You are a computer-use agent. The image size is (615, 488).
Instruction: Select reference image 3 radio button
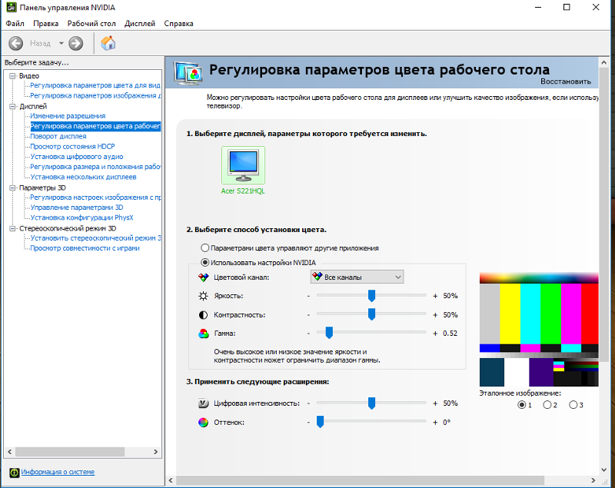click(573, 405)
